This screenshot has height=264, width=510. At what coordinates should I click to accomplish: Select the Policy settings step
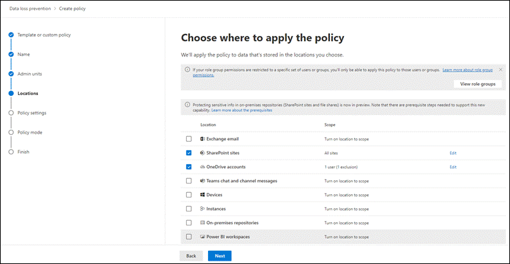(32, 113)
